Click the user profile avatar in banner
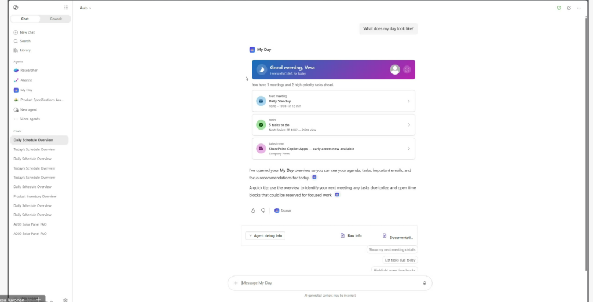Image resolution: width=593 pixels, height=302 pixels. tap(395, 69)
